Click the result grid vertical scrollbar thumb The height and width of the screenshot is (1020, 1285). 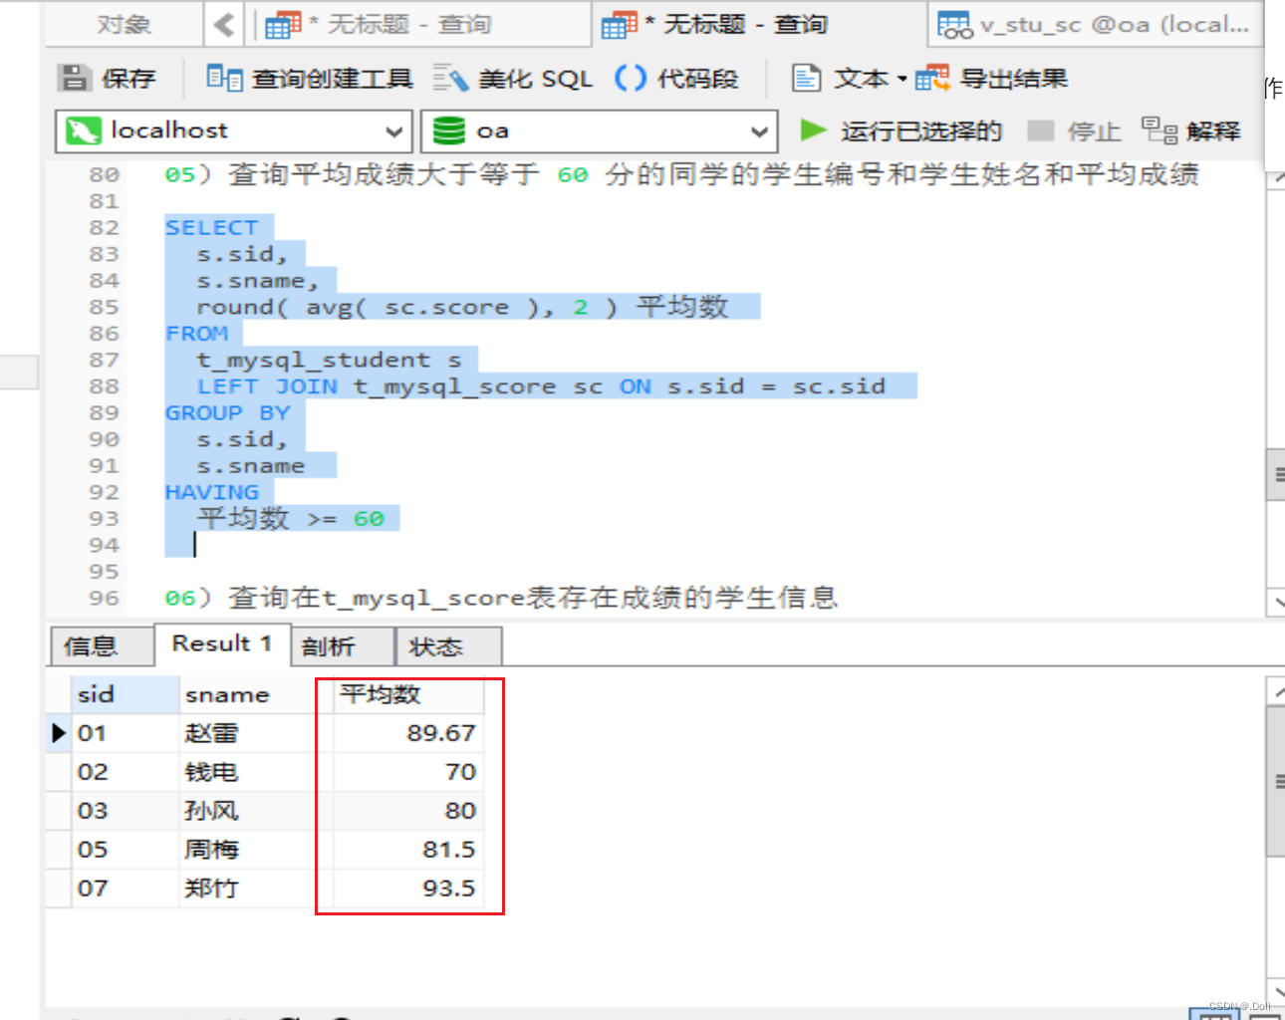click(x=1275, y=781)
